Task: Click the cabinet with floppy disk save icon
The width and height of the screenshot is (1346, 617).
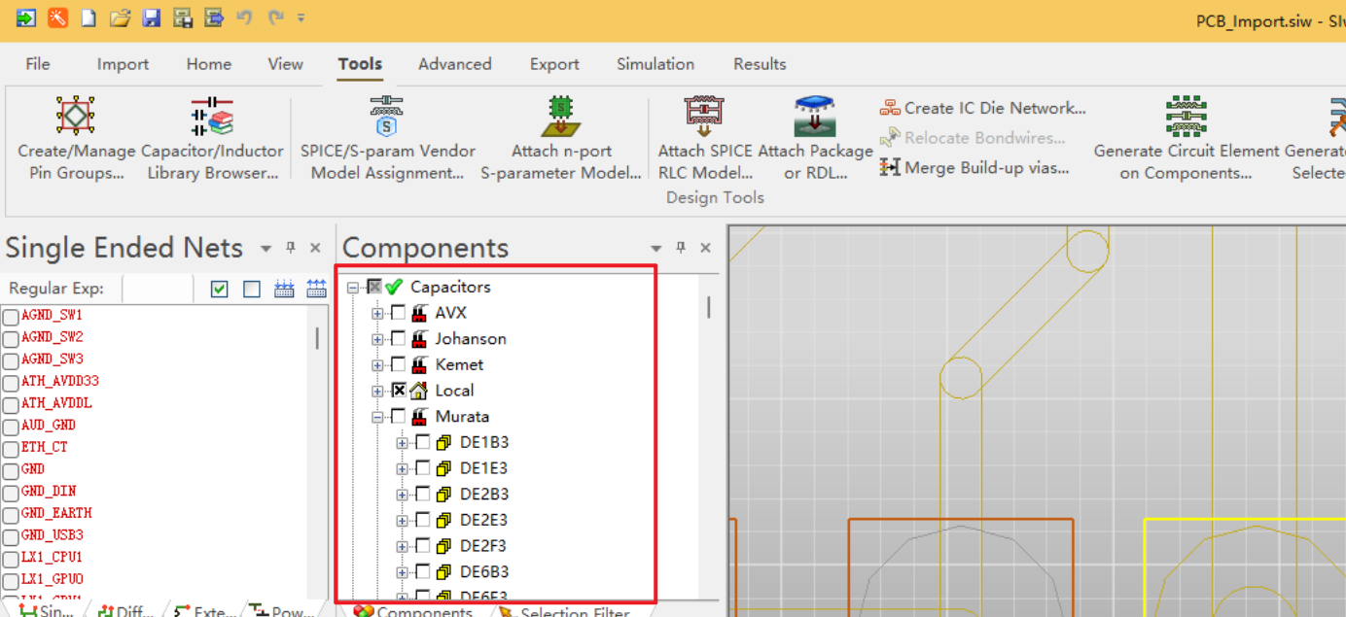Action: (182, 17)
